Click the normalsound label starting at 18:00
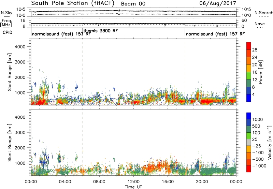This screenshot has height=189, width=273. point(215,34)
